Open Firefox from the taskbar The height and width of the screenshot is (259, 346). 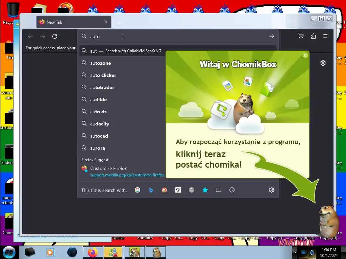point(93,252)
